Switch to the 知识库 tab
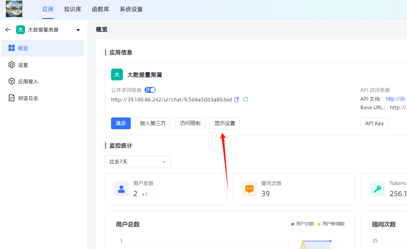Viewport: 407px width, 249px height. tap(73, 9)
